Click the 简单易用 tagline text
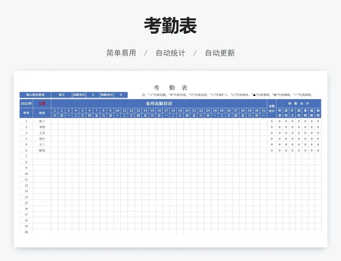 tap(121, 53)
